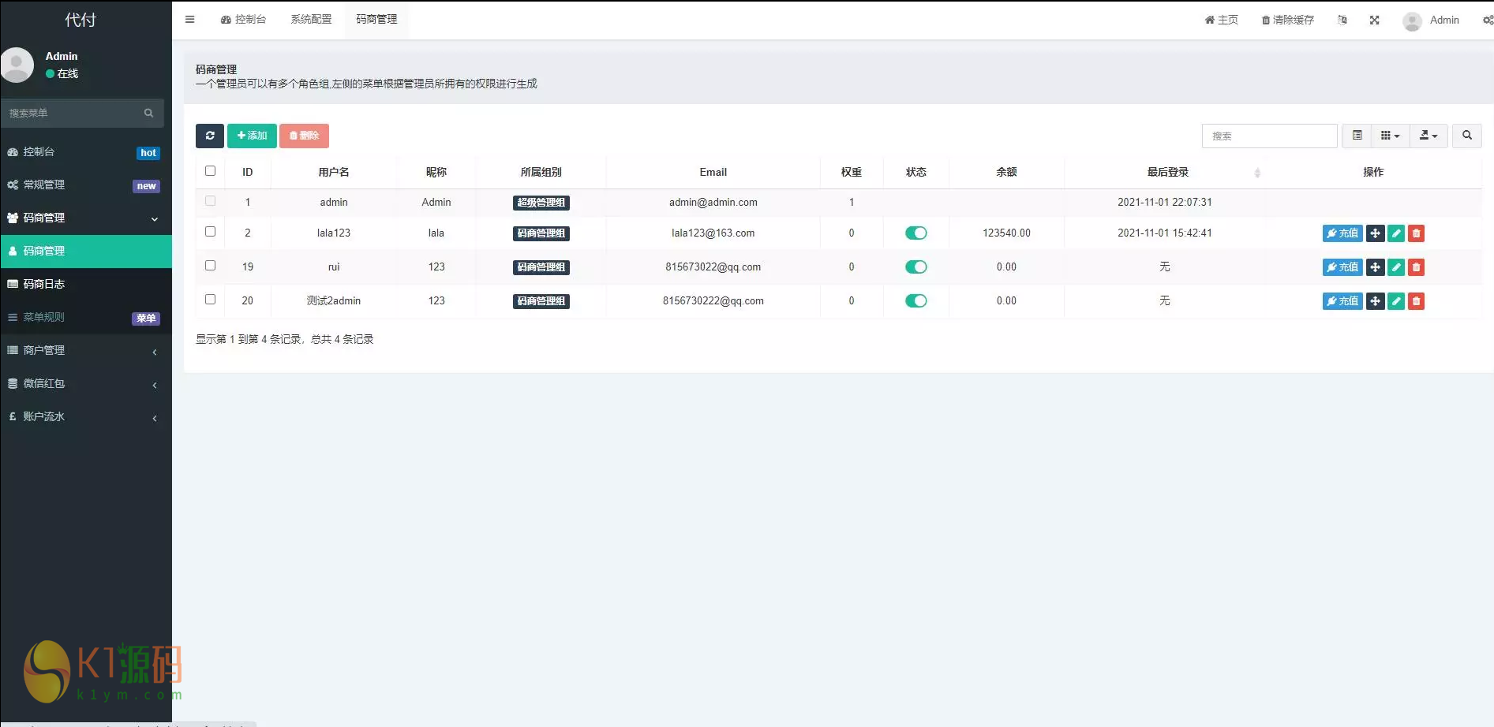Check the checkbox for 测试2admin row
This screenshot has width=1494, height=727.
tap(210, 300)
